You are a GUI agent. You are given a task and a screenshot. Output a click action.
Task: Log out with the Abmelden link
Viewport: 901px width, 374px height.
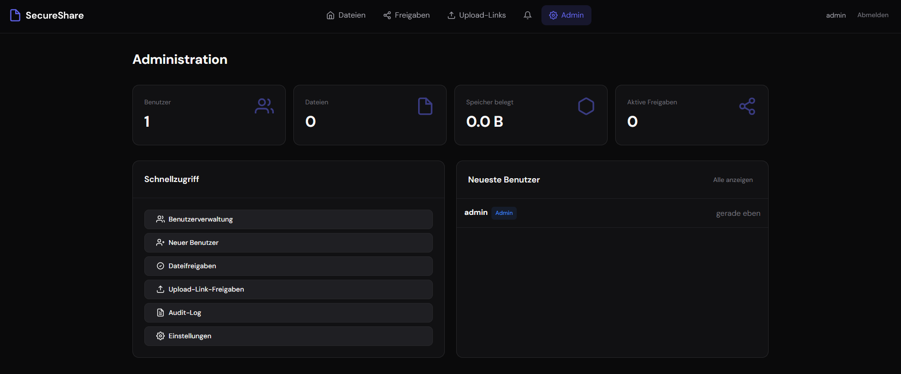point(872,15)
